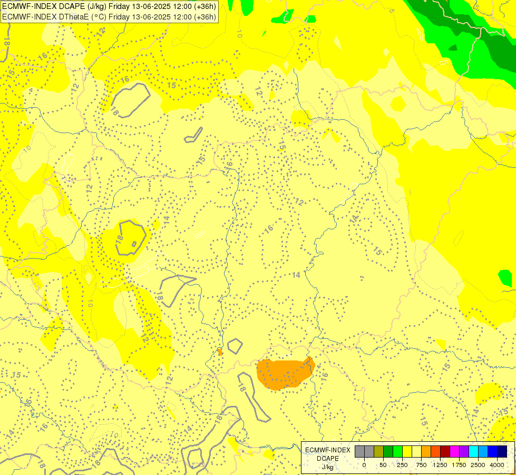
Task: Click the legend value 250
Action: (x=402, y=465)
